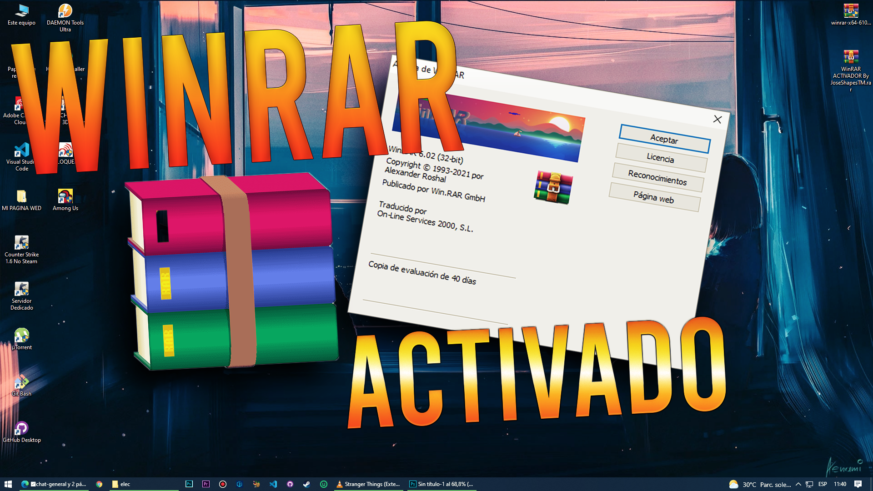Open the Among Us desktop icon

click(65, 196)
